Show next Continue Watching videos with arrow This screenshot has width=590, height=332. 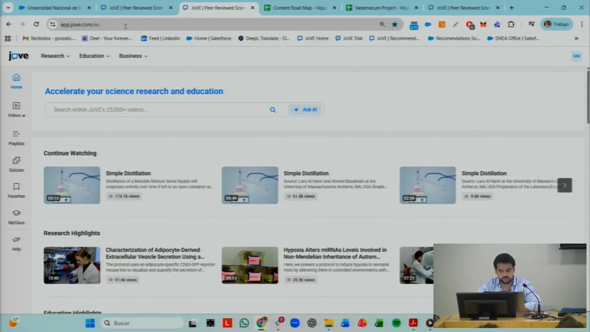tap(564, 185)
